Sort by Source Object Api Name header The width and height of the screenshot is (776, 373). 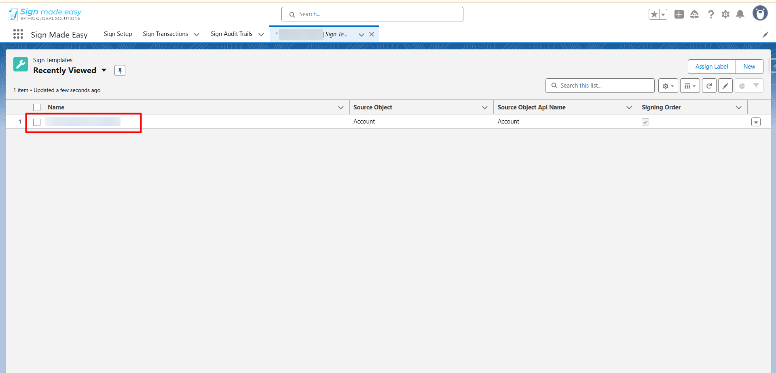point(531,107)
